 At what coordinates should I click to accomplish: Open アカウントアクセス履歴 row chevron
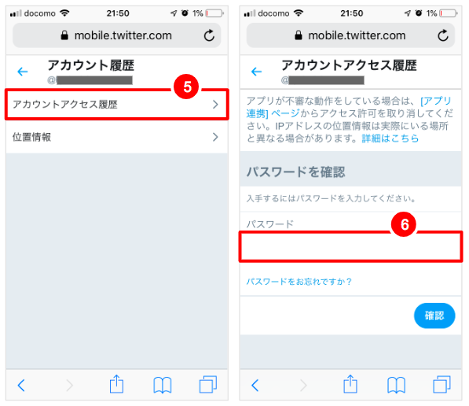[x=215, y=105]
